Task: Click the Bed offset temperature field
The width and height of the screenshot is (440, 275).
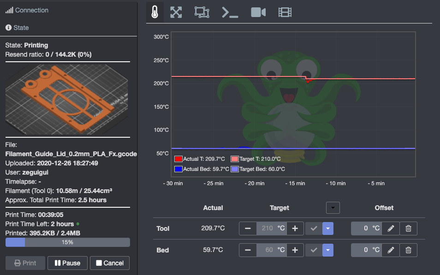Action: [367, 250]
